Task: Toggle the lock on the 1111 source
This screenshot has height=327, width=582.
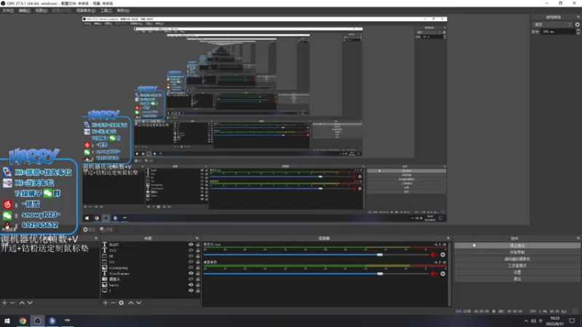Action: [197, 250]
